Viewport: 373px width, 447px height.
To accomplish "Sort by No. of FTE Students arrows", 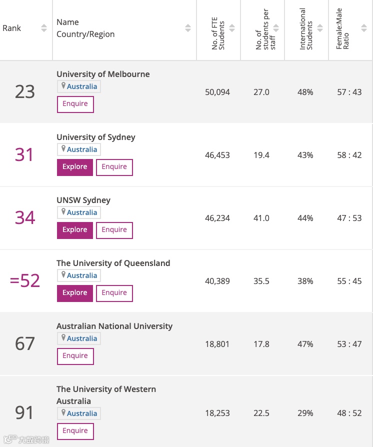I will click(232, 28).
